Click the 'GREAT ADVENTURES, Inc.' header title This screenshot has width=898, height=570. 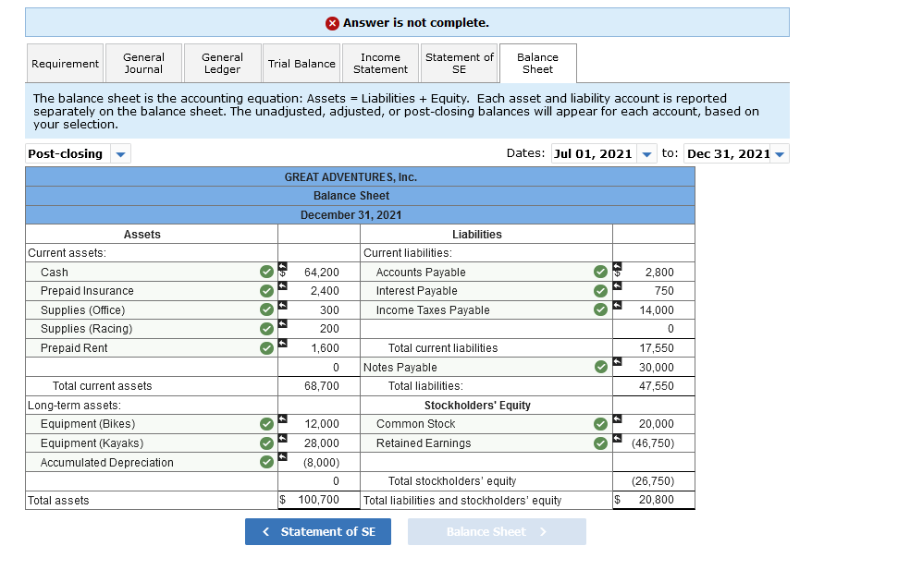[x=351, y=176]
